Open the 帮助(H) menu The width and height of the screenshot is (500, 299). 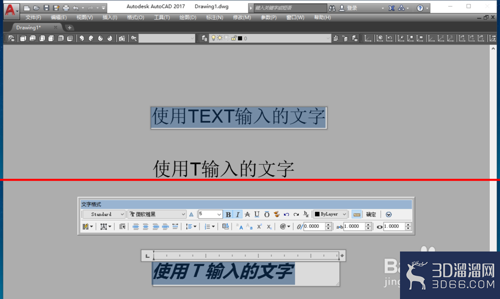coord(322,17)
